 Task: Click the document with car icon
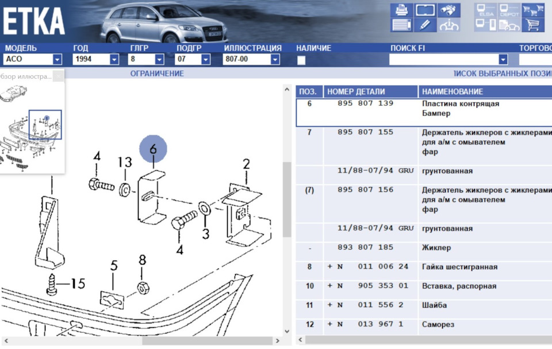coord(509,25)
